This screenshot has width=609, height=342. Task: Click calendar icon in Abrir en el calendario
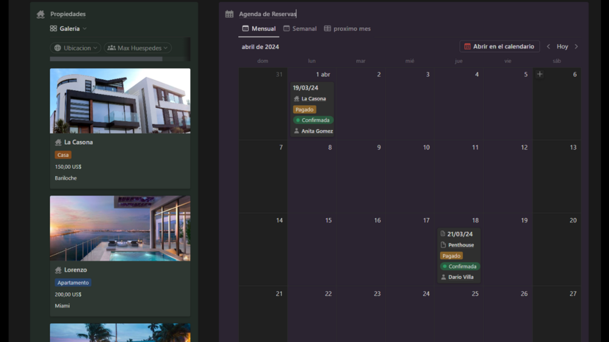coord(467,47)
